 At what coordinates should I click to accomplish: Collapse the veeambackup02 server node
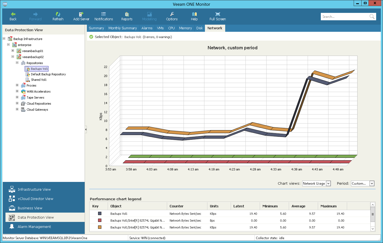click(13, 57)
